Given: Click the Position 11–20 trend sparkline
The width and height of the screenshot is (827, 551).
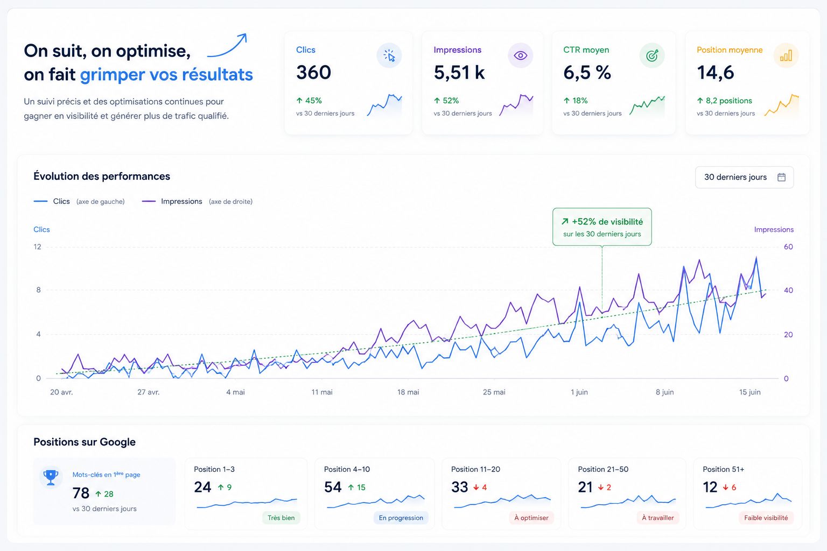Looking at the screenshot, I should pyautogui.click(x=502, y=501).
